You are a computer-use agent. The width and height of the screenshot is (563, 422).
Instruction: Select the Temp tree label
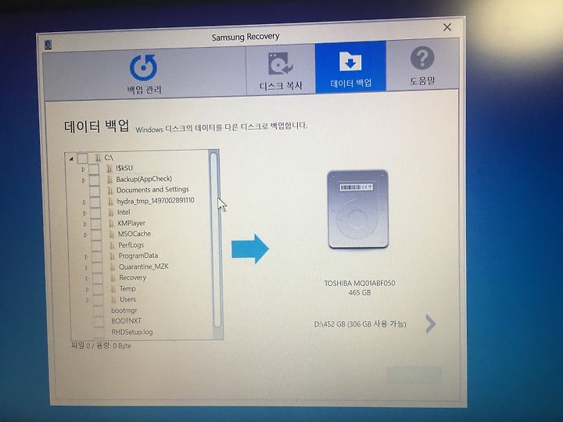click(127, 288)
